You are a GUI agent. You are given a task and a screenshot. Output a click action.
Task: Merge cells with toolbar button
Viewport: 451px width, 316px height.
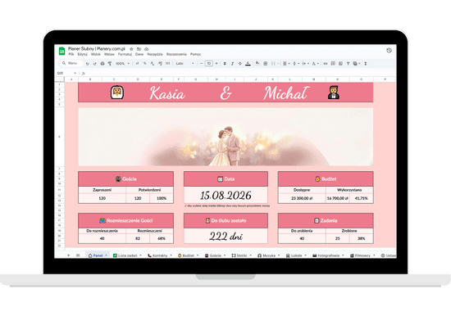pyautogui.click(x=274, y=64)
